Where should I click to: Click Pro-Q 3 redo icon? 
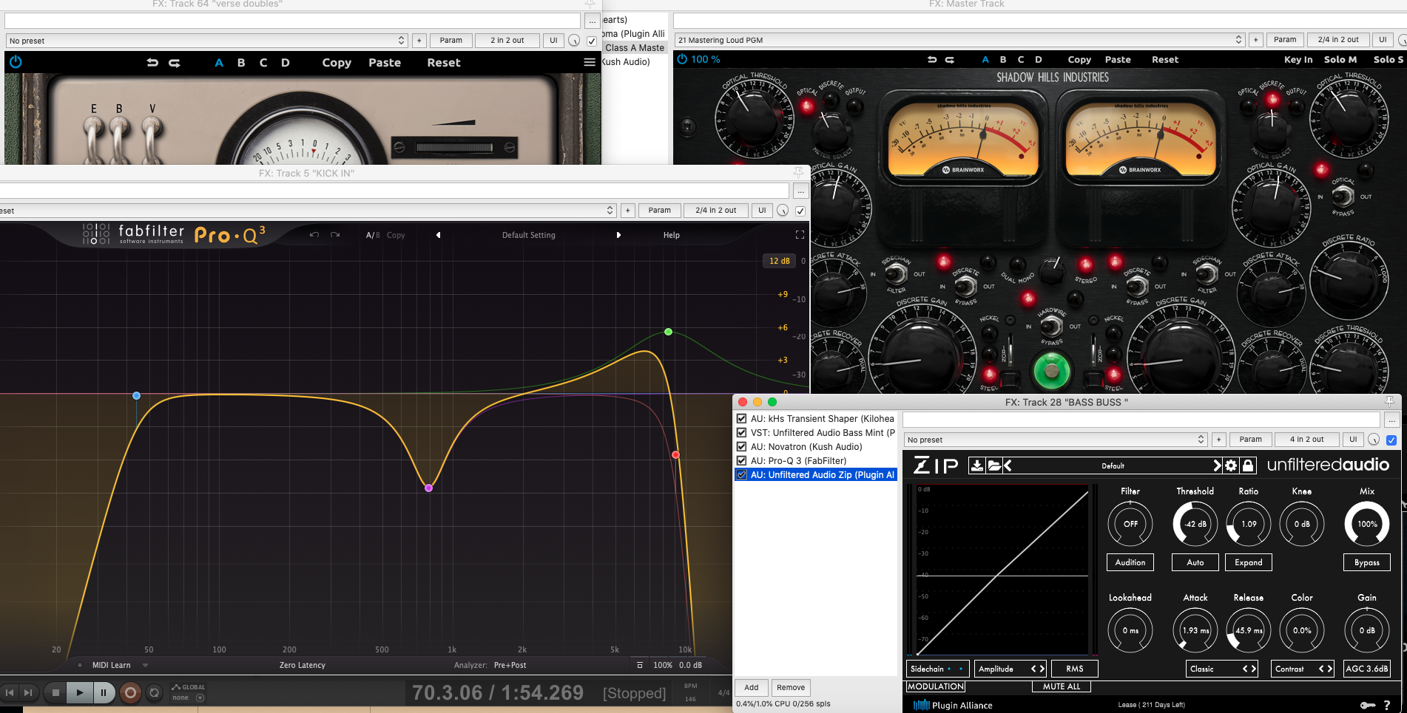pyautogui.click(x=335, y=235)
